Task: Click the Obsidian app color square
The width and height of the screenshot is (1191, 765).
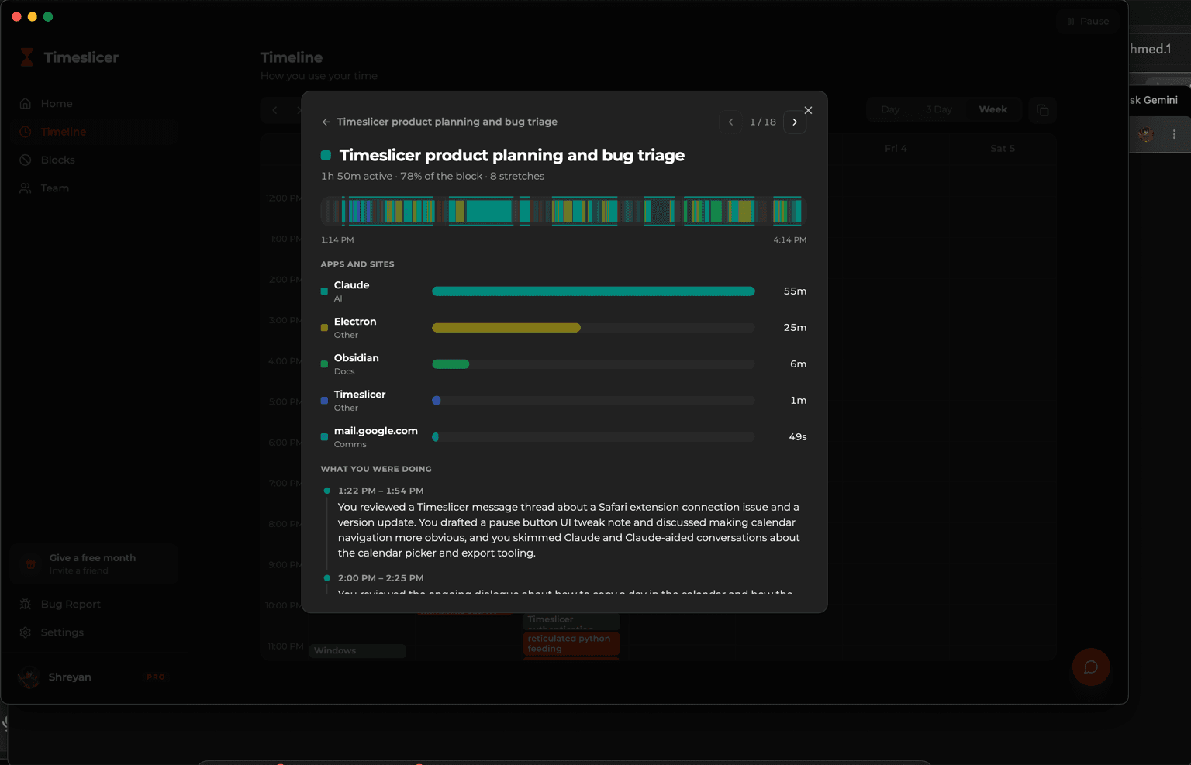Action: point(324,364)
